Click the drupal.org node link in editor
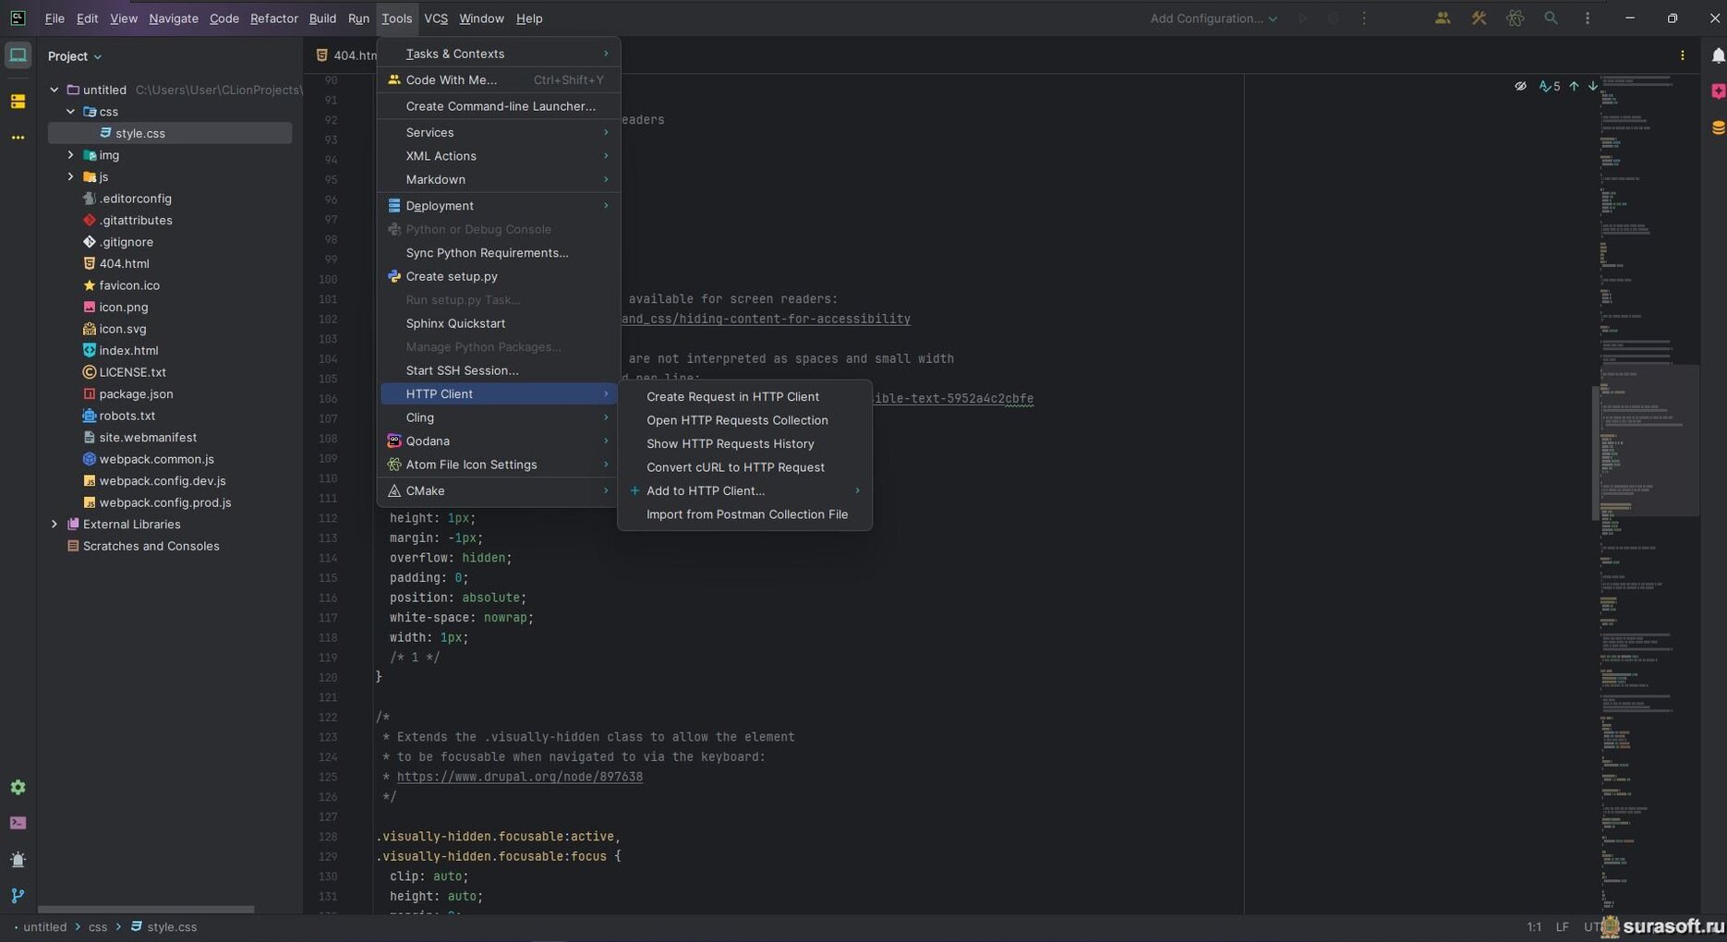 tap(519, 777)
